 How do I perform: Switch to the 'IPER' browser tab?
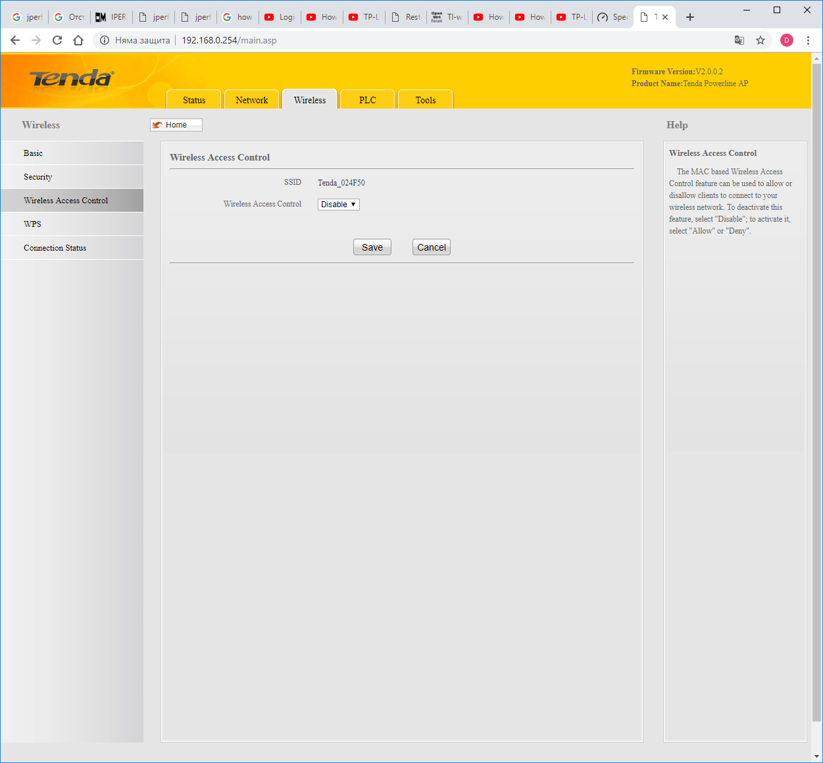pyautogui.click(x=111, y=17)
